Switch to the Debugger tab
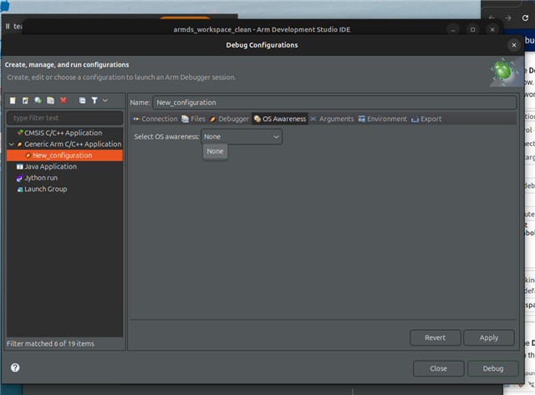Viewport: 535px width, 395px height. (x=229, y=119)
